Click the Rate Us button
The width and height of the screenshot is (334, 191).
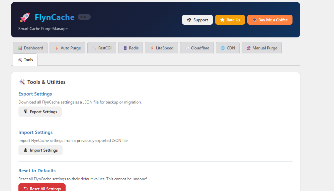click(x=230, y=20)
